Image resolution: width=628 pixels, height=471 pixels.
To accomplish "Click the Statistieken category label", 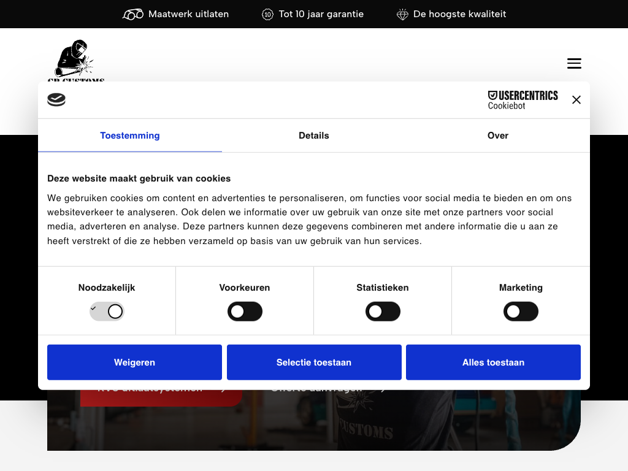I will [x=383, y=288].
